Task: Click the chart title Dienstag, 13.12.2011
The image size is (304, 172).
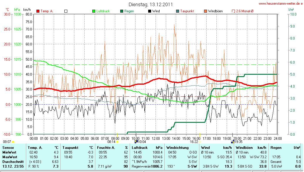Action: point(151,4)
